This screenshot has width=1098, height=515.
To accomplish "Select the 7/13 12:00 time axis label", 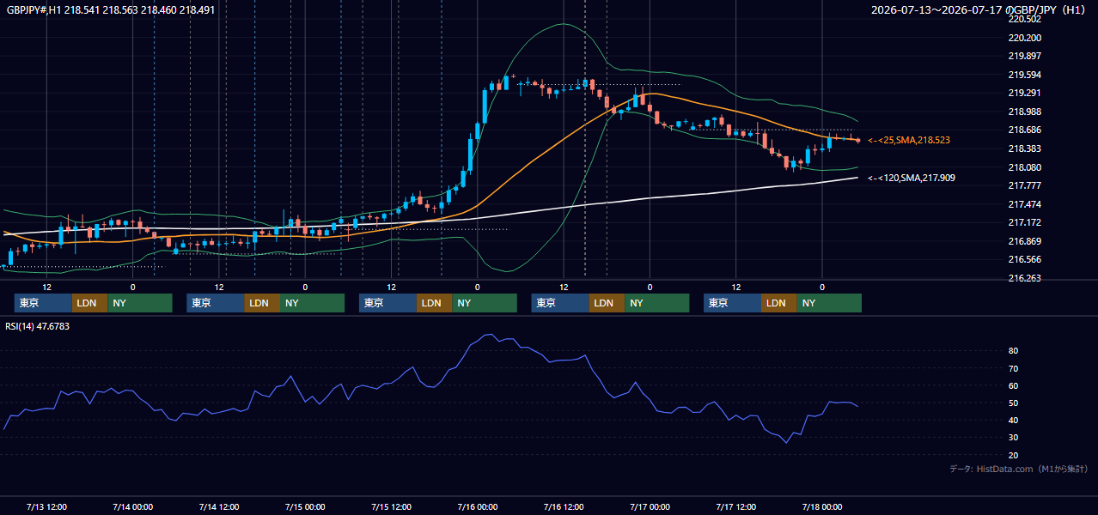I will coord(46,506).
